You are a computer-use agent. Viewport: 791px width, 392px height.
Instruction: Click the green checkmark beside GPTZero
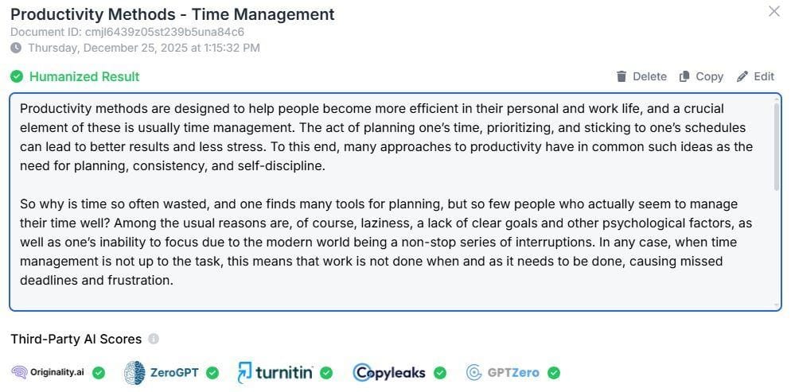click(554, 373)
